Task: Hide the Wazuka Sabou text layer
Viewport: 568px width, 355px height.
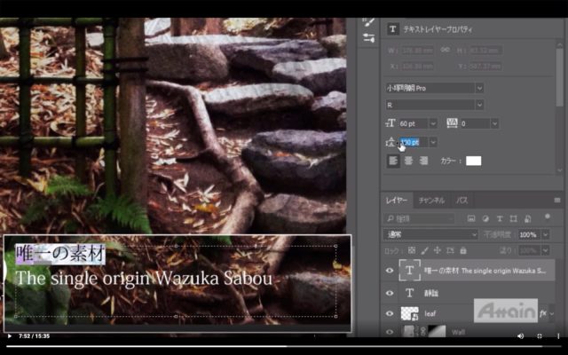Action: [390, 270]
